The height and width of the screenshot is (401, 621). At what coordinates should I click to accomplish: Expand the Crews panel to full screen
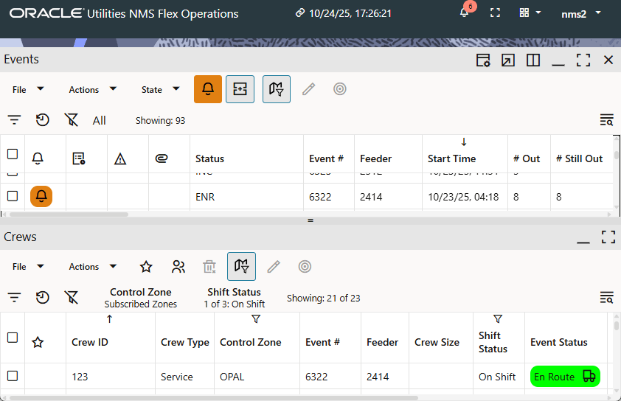608,237
